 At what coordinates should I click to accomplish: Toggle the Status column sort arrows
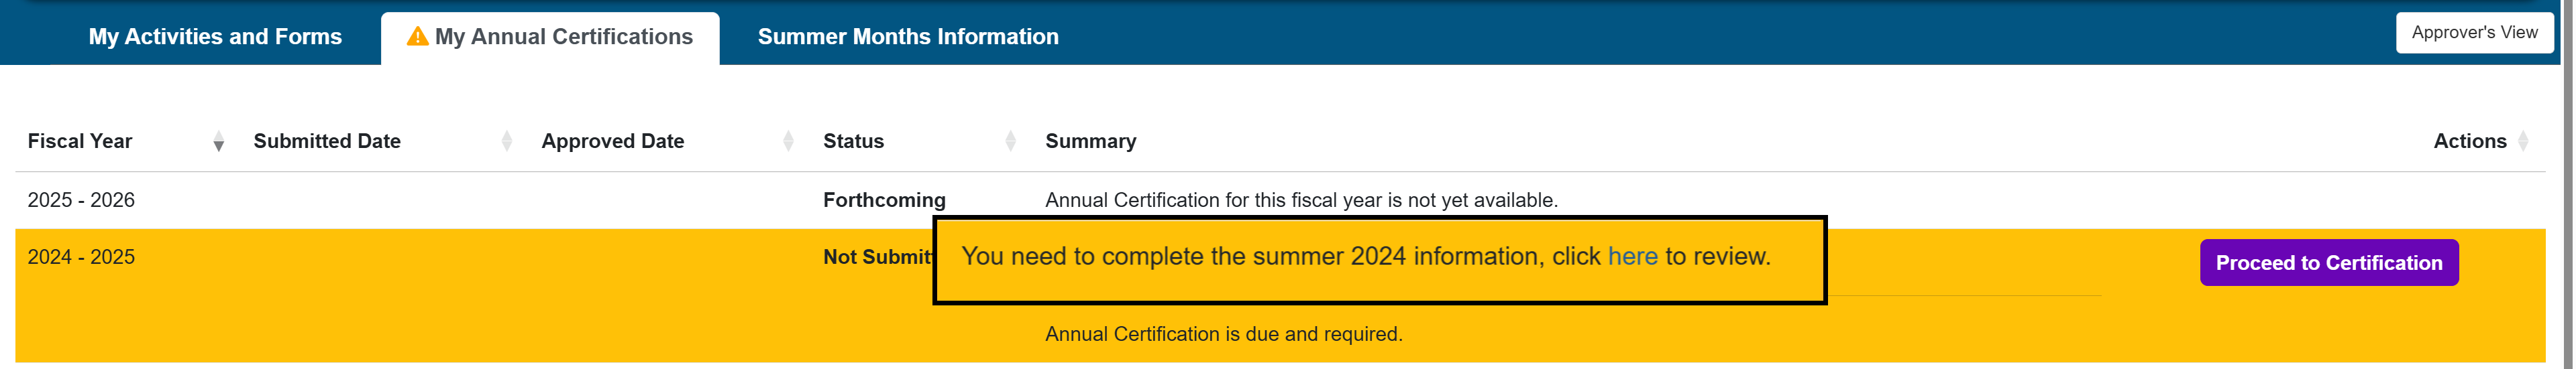1010,141
